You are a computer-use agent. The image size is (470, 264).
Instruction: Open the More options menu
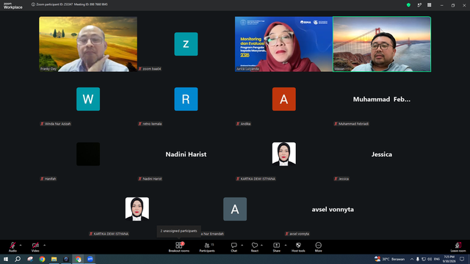[x=318, y=246]
